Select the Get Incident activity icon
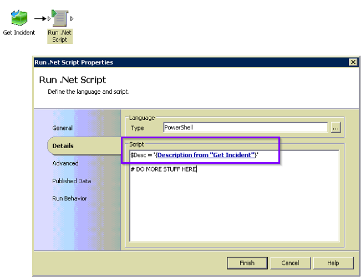 (19, 18)
